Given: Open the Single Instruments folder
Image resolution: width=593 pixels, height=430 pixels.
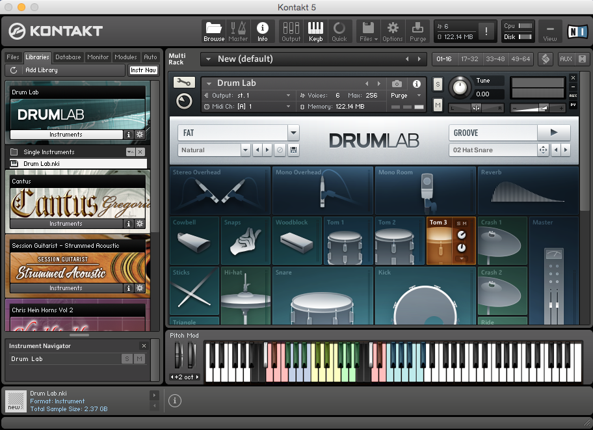Looking at the screenshot, I should pos(49,152).
